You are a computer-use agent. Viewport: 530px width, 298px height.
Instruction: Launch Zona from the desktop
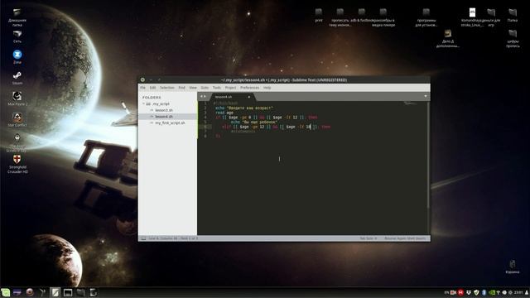(x=17, y=57)
